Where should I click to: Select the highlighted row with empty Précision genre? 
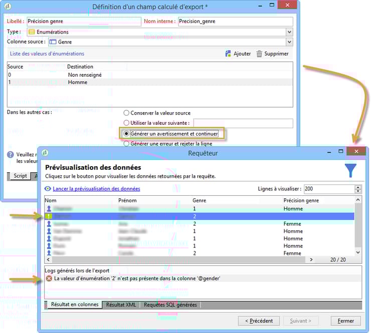pyautogui.click(x=200, y=216)
